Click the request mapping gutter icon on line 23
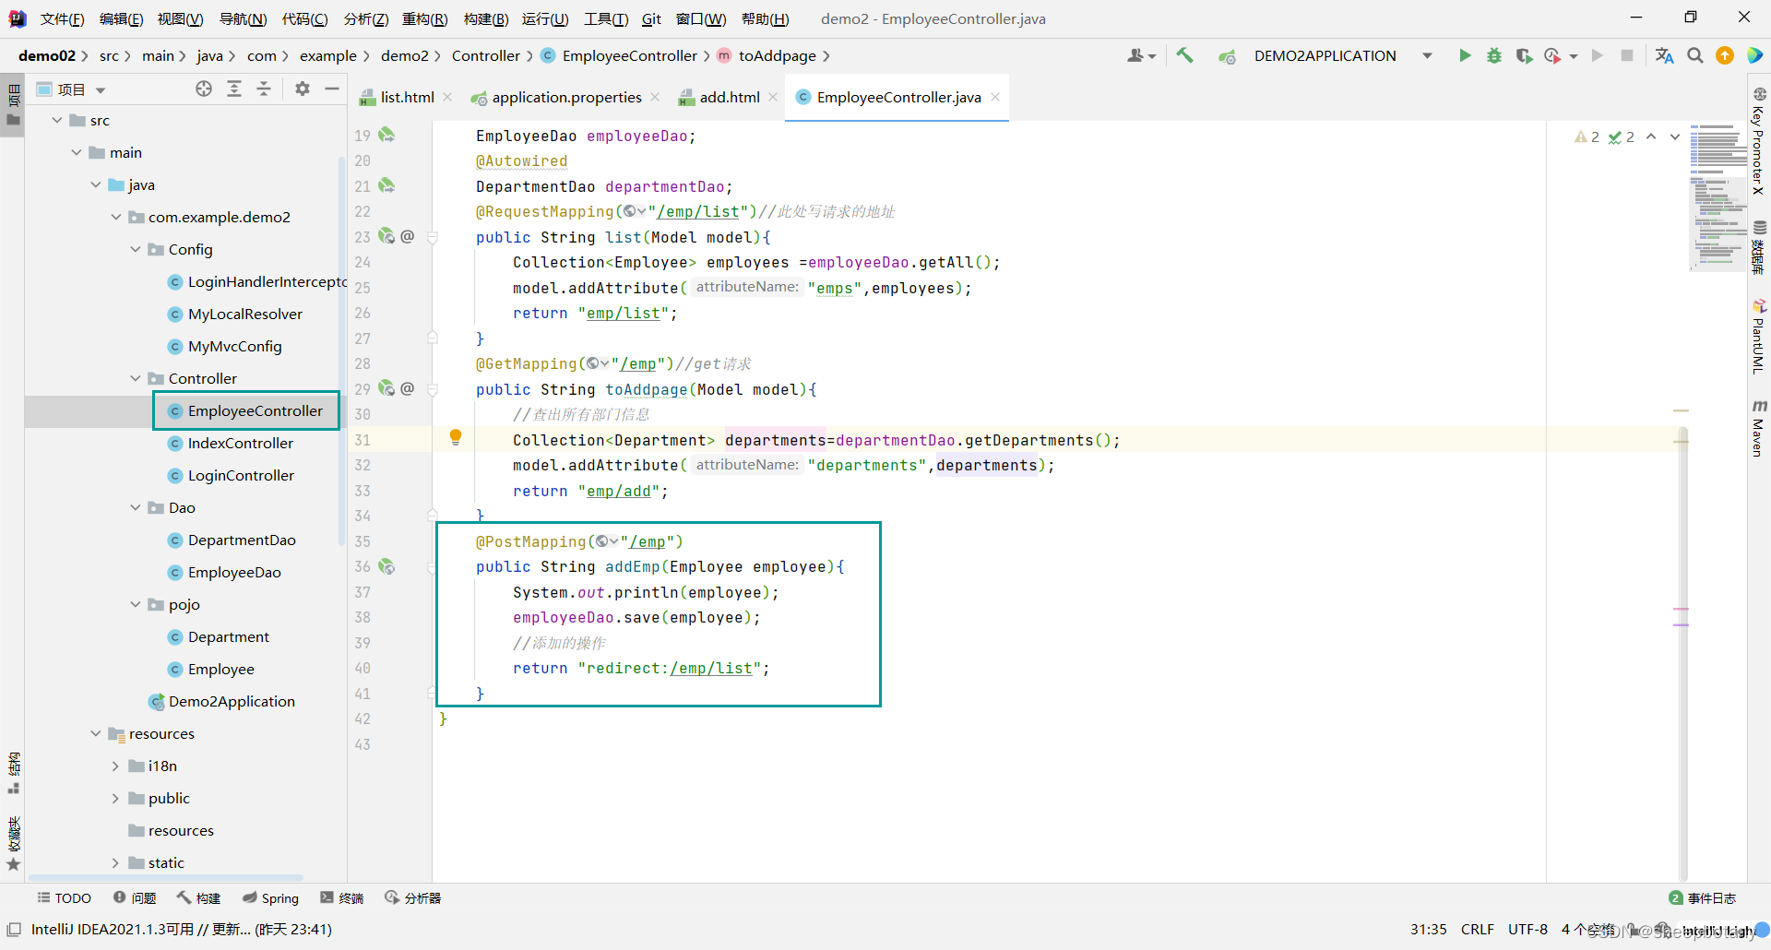Screen dimensions: 1771x950 point(387,236)
